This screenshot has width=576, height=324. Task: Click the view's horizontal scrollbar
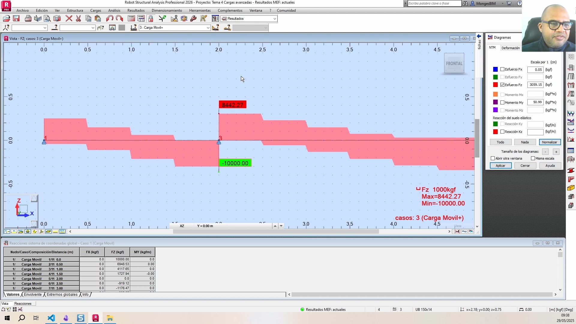(276, 232)
